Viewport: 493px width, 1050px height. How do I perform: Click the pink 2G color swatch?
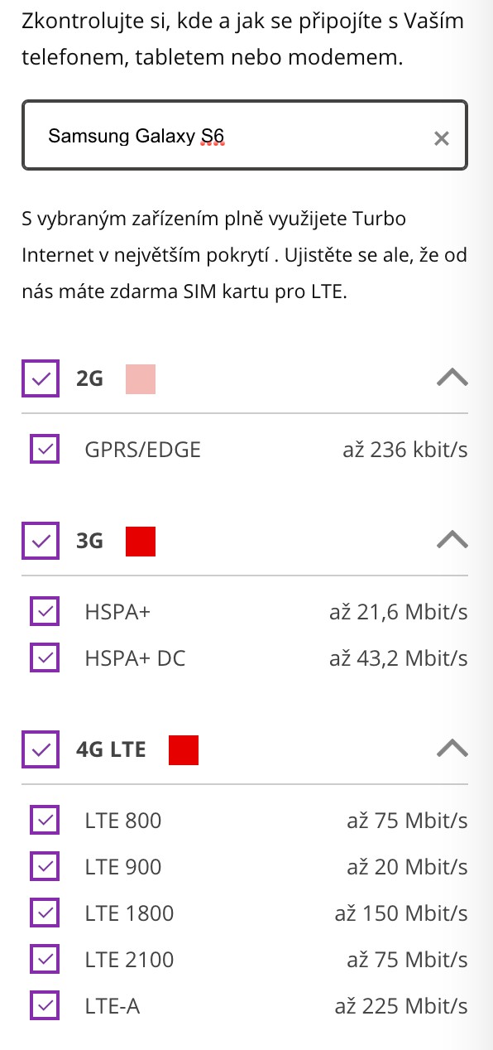(141, 379)
